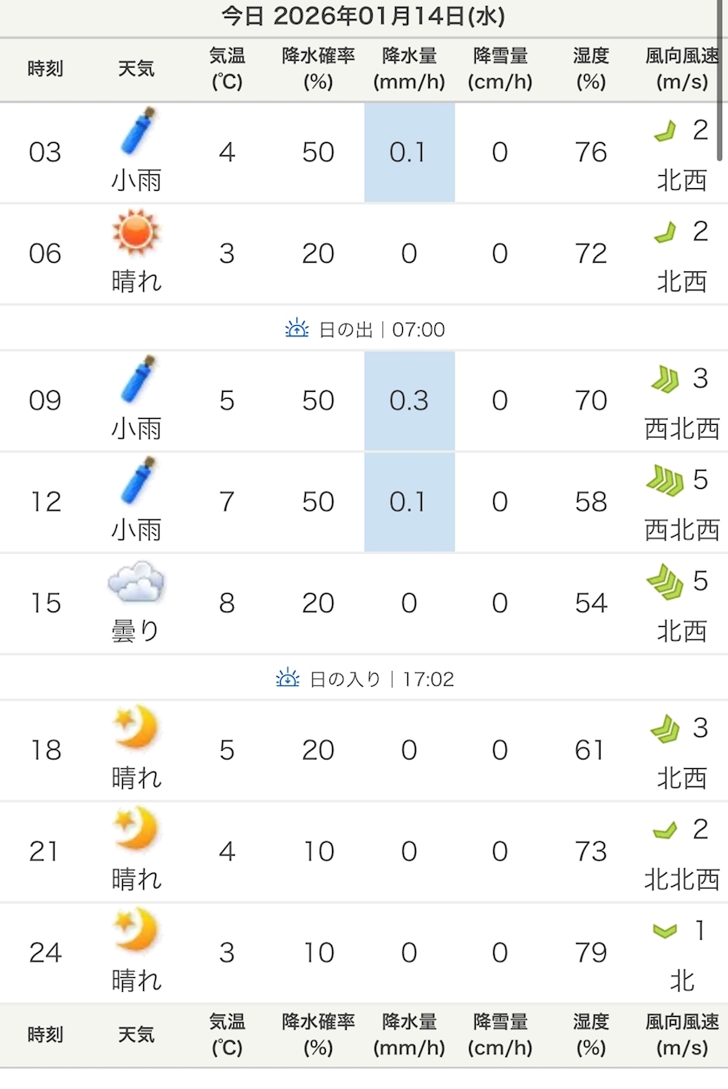This screenshot has height=1089, width=728.
Task: Click the highlighted 0.1 cell at 03:00
Action: 409,153
